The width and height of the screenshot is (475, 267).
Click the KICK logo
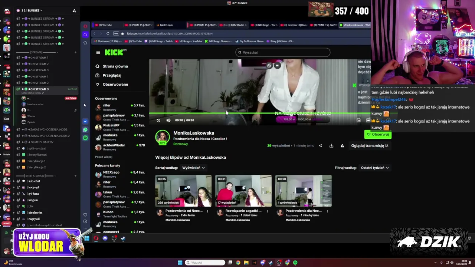(x=115, y=53)
